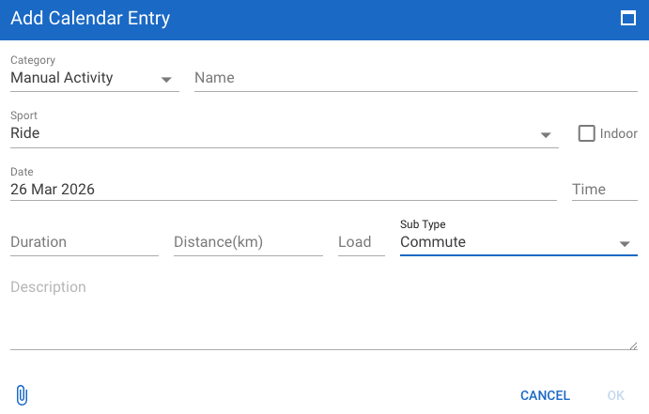Screen dimensions: 649x414
Task: Select the Manual Activity category value
Action: point(62,78)
